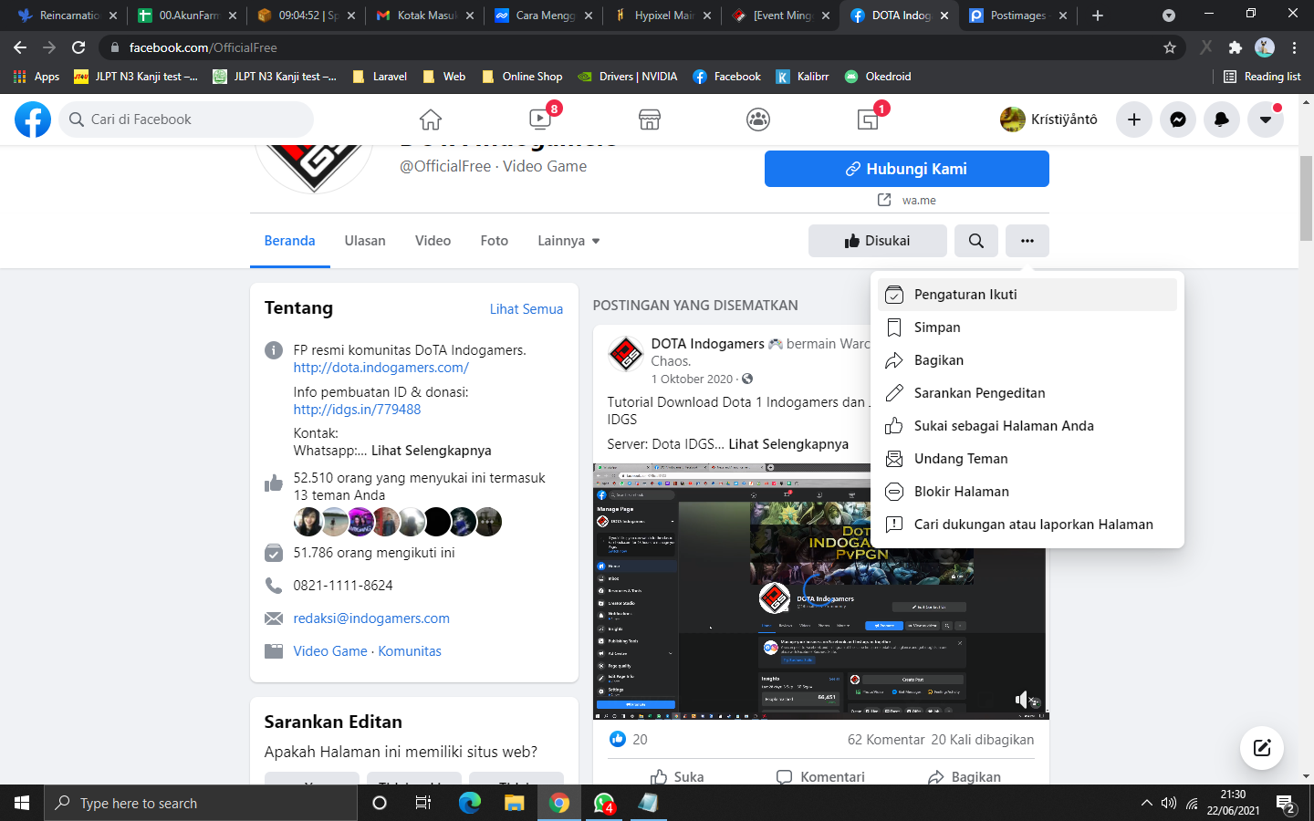Click the like reaction icon beside 20
Viewport: 1314px width, 821px height.
click(x=618, y=739)
